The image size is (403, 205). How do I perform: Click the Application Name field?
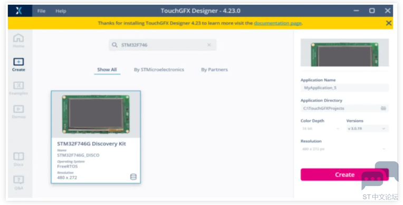coord(344,88)
